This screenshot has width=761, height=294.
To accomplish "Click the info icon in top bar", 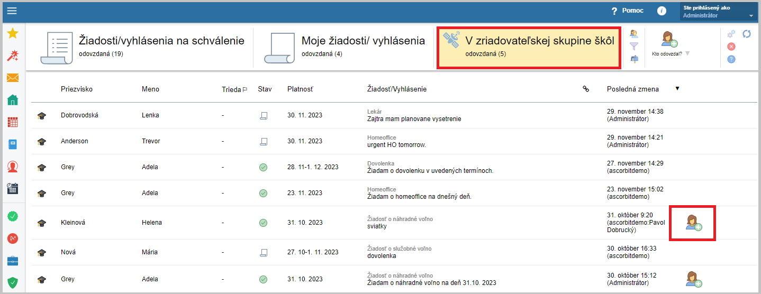I will click(x=662, y=11).
